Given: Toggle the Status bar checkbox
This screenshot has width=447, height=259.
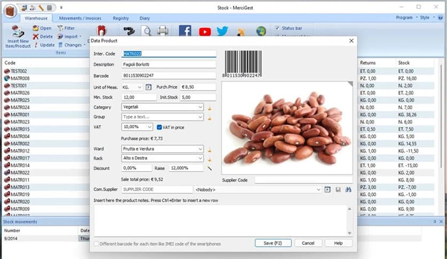Looking at the screenshot, I should 277,28.
